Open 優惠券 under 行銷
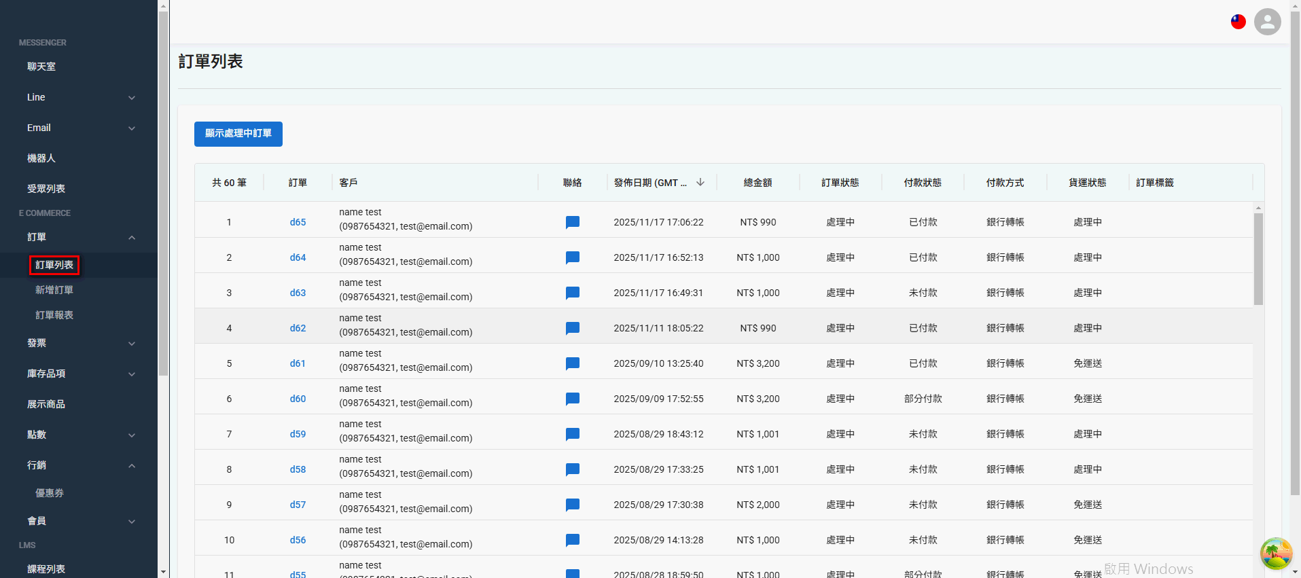 coord(50,493)
